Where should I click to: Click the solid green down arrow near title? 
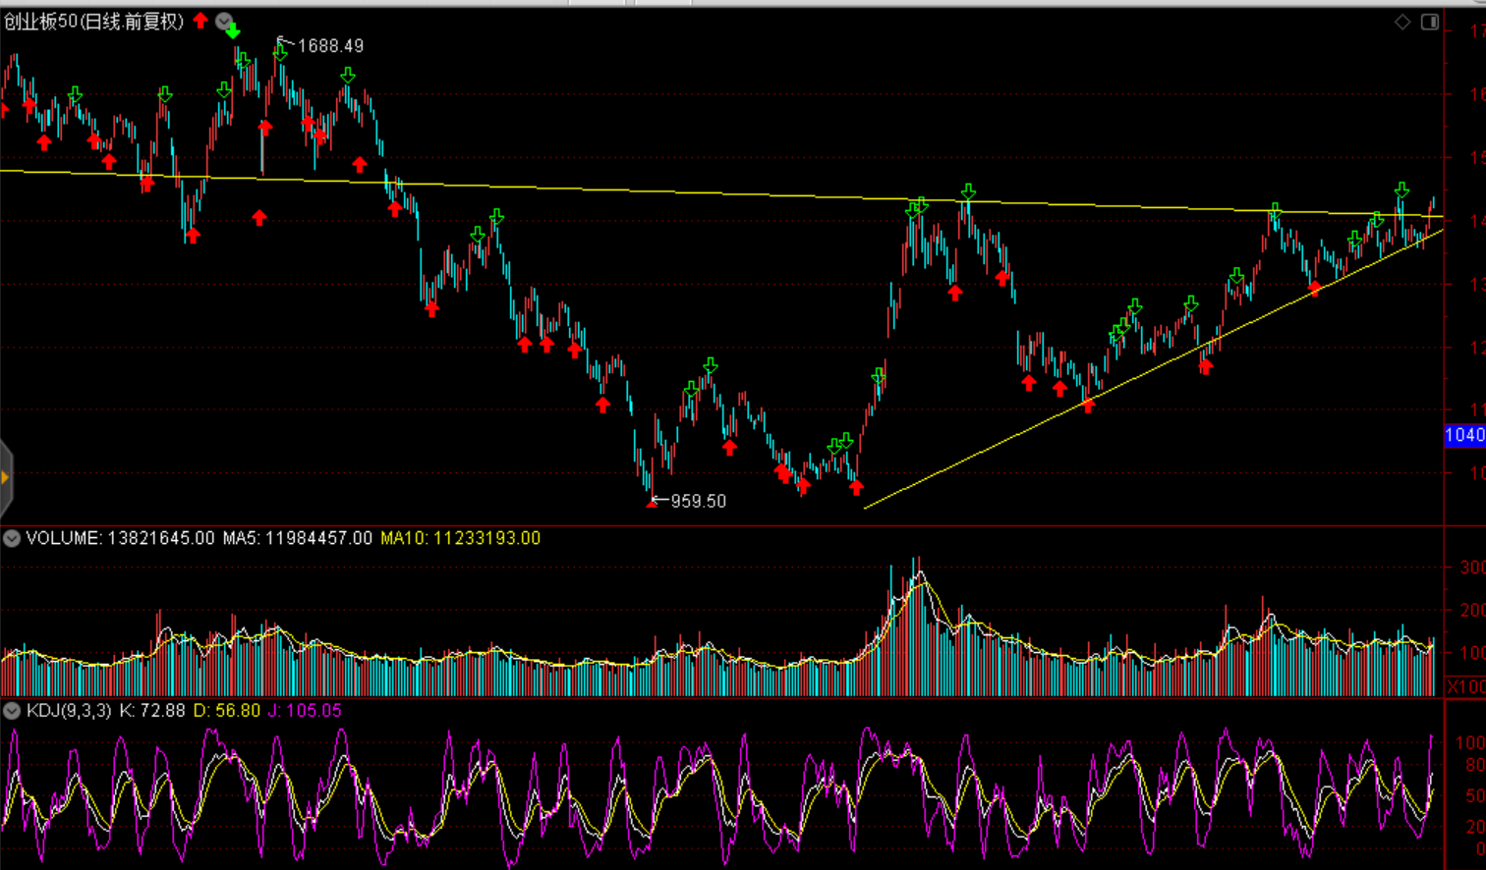coord(233,31)
